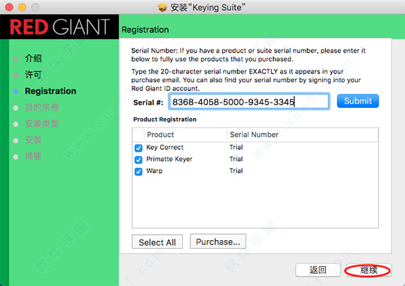405x286 pixels.
Task: Minimize the installer with the yellow button
Action: click(x=22, y=7)
